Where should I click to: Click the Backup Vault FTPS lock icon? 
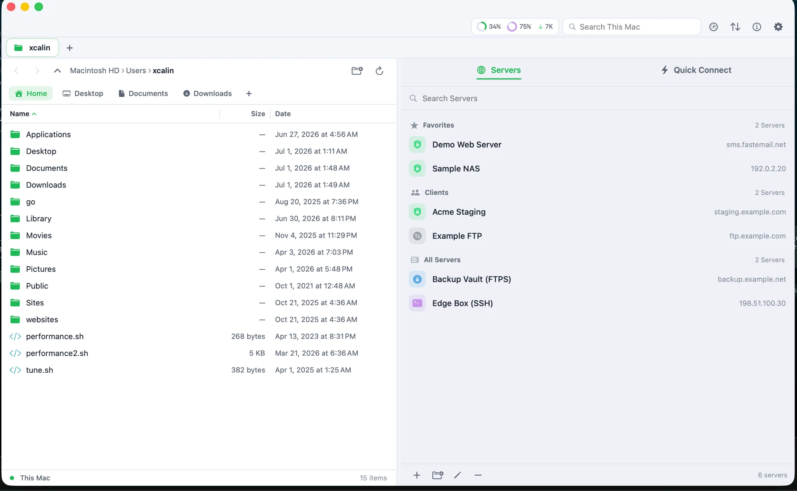coord(417,279)
